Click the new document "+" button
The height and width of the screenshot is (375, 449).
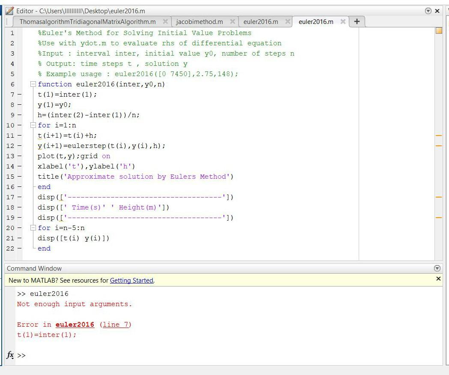click(x=357, y=21)
